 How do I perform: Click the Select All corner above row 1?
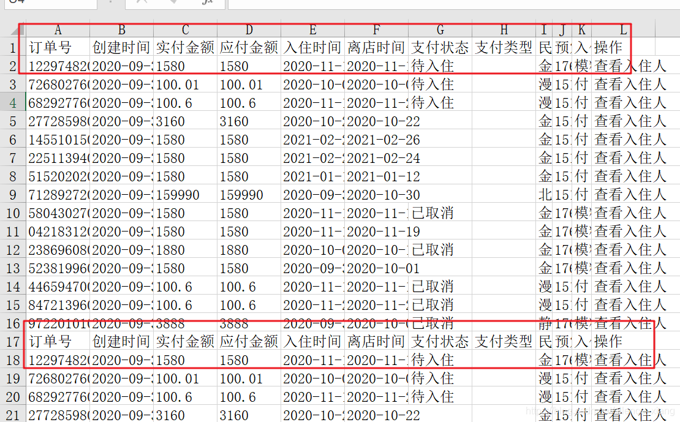[x=13, y=29]
